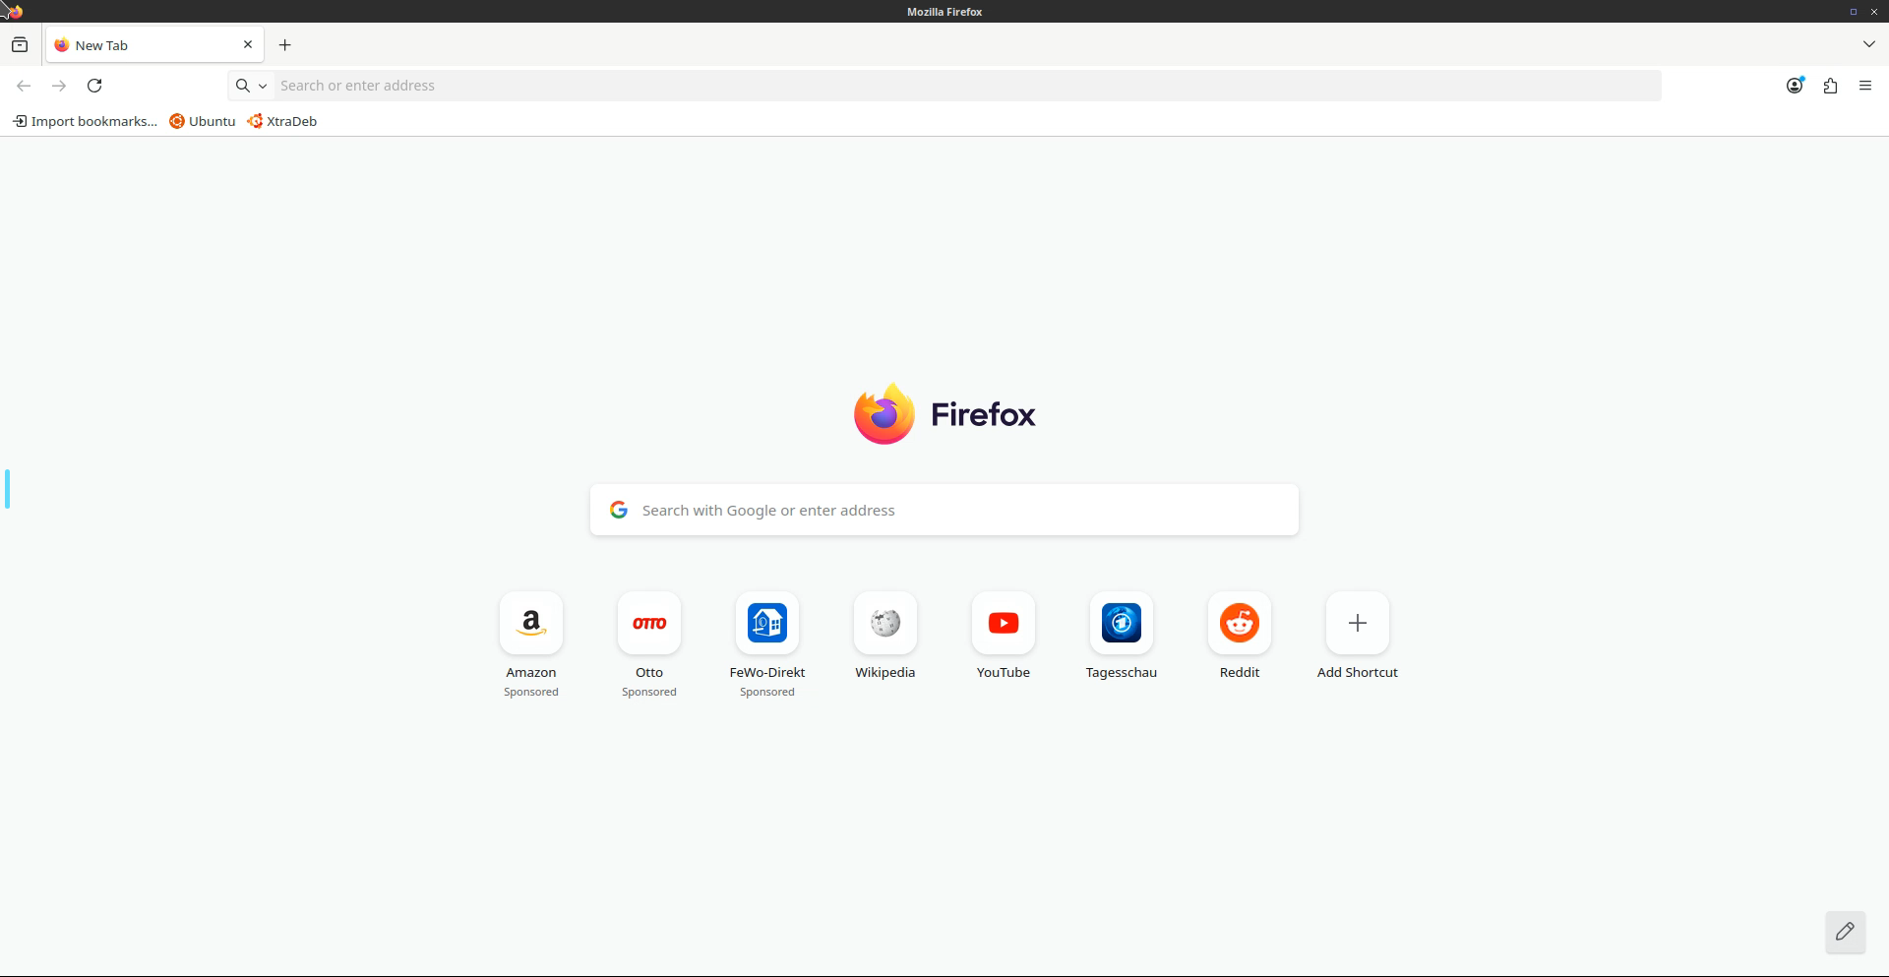
Task: Expand the search engine dropdown in address bar
Action: click(x=251, y=86)
